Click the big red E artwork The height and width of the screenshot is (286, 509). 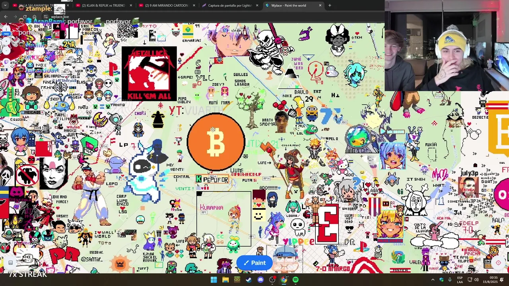point(327,223)
